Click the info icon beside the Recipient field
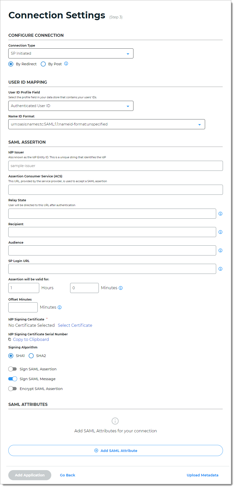 (x=220, y=232)
